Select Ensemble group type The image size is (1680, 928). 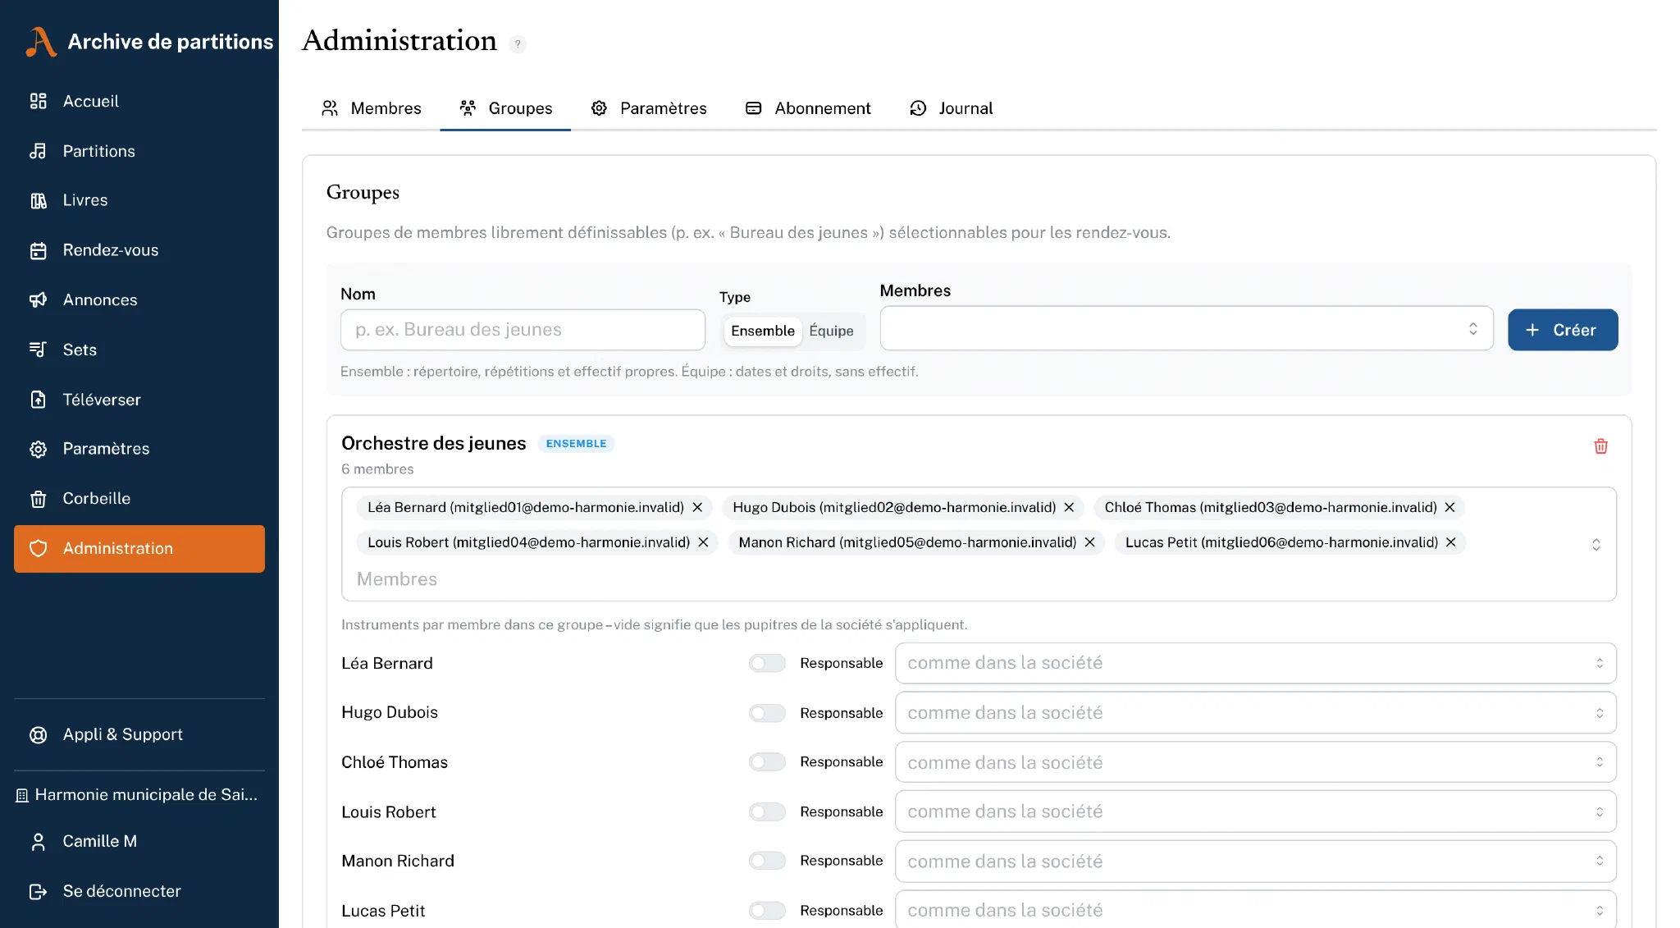click(x=763, y=331)
